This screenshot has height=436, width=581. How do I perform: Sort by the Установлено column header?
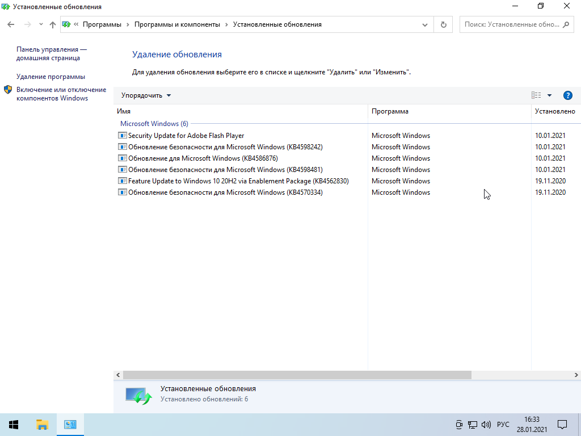coord(555,111)
